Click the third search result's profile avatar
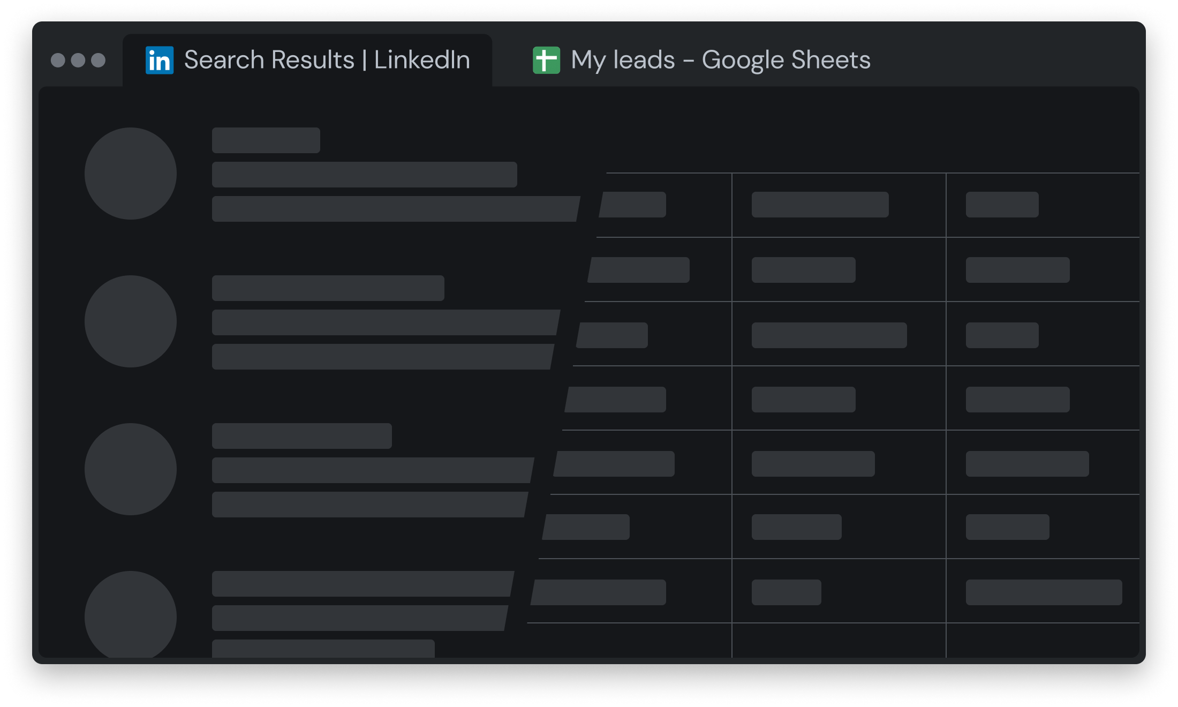 point(131,469)
